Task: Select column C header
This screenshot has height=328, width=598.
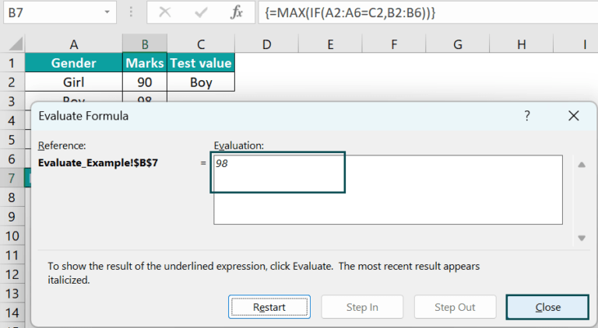Action: point(201,44)
